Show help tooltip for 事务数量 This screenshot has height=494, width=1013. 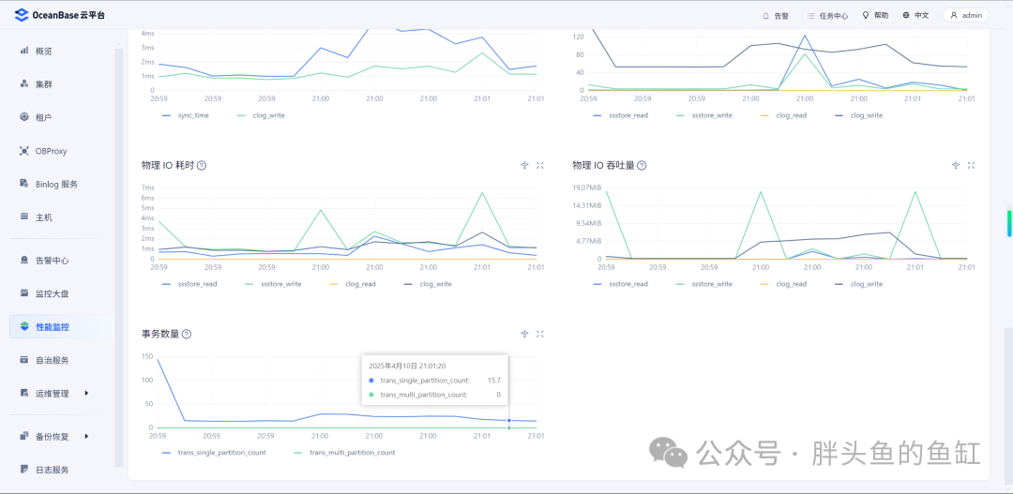(187, 335)
